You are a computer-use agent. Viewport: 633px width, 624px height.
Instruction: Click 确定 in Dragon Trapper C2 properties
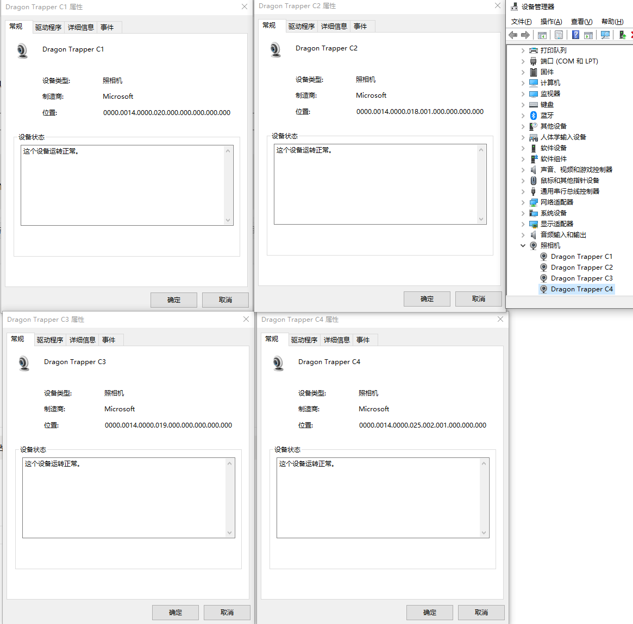point(427,298)
